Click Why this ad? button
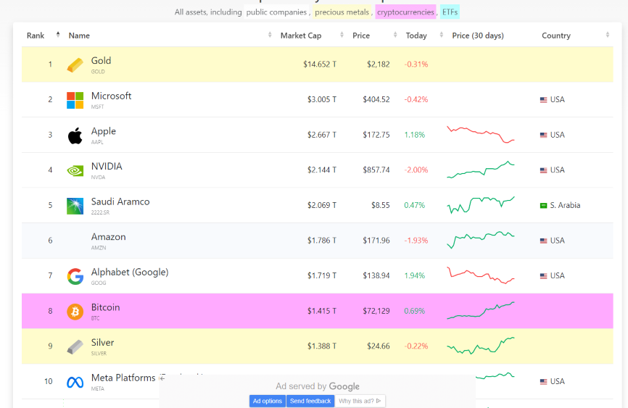This screenshot has width=628, height=408. (360, 401)
